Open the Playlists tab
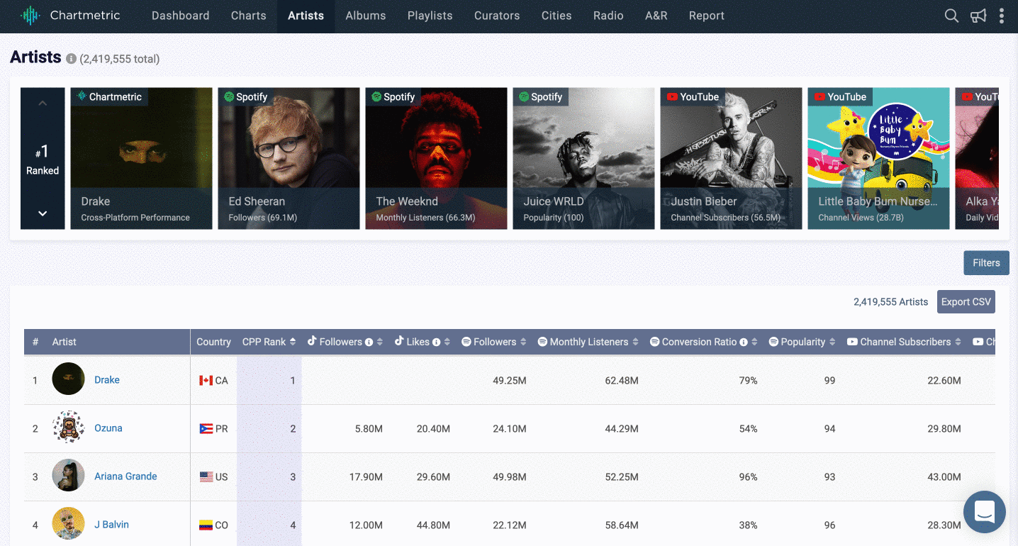This screenshot has height=546, width=1018. pos(430,16)
